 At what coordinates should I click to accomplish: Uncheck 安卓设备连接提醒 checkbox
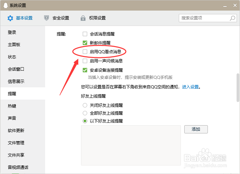coord(85,70)
